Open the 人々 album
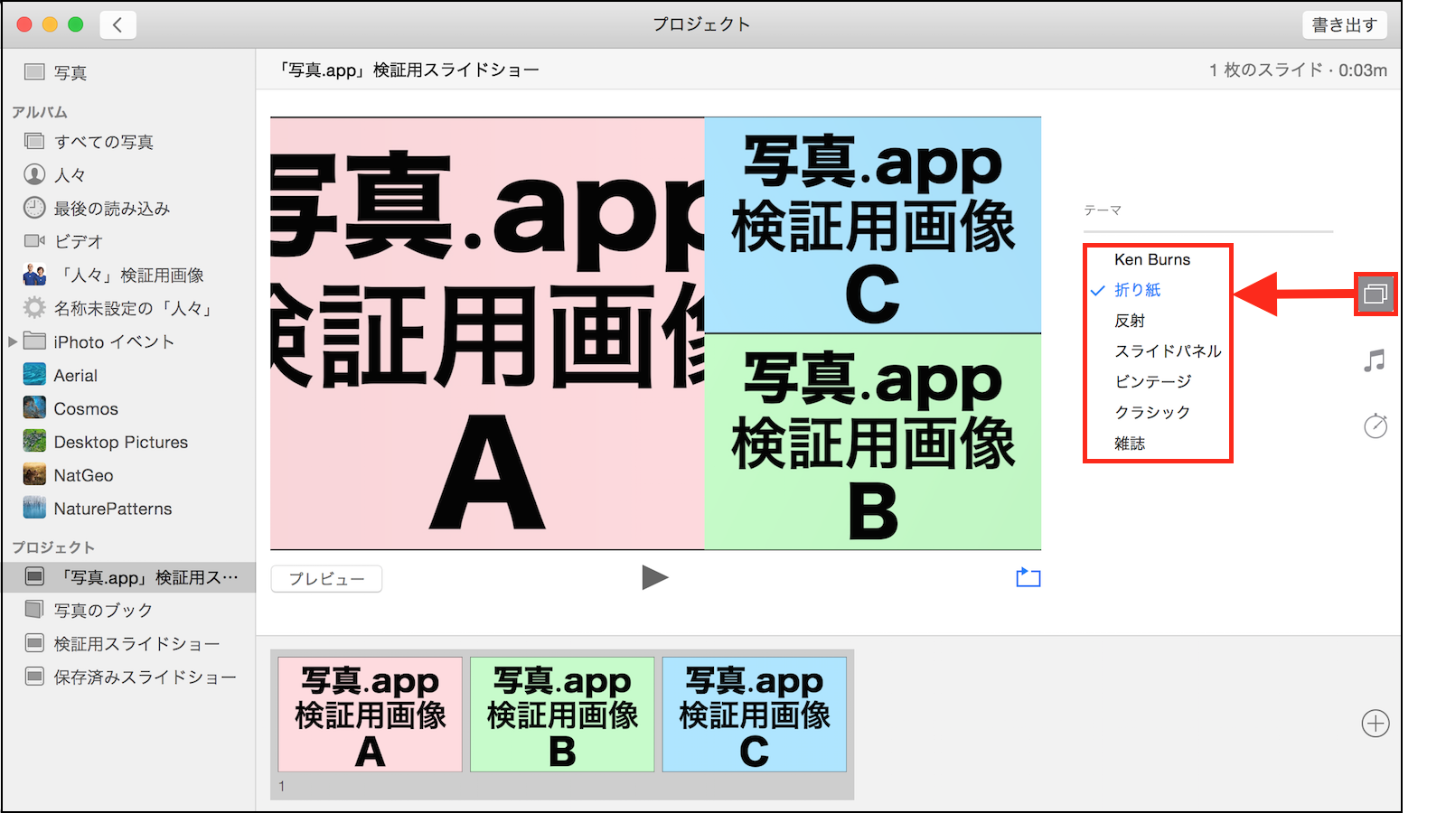1446x813 pixels. pos(70,175)
